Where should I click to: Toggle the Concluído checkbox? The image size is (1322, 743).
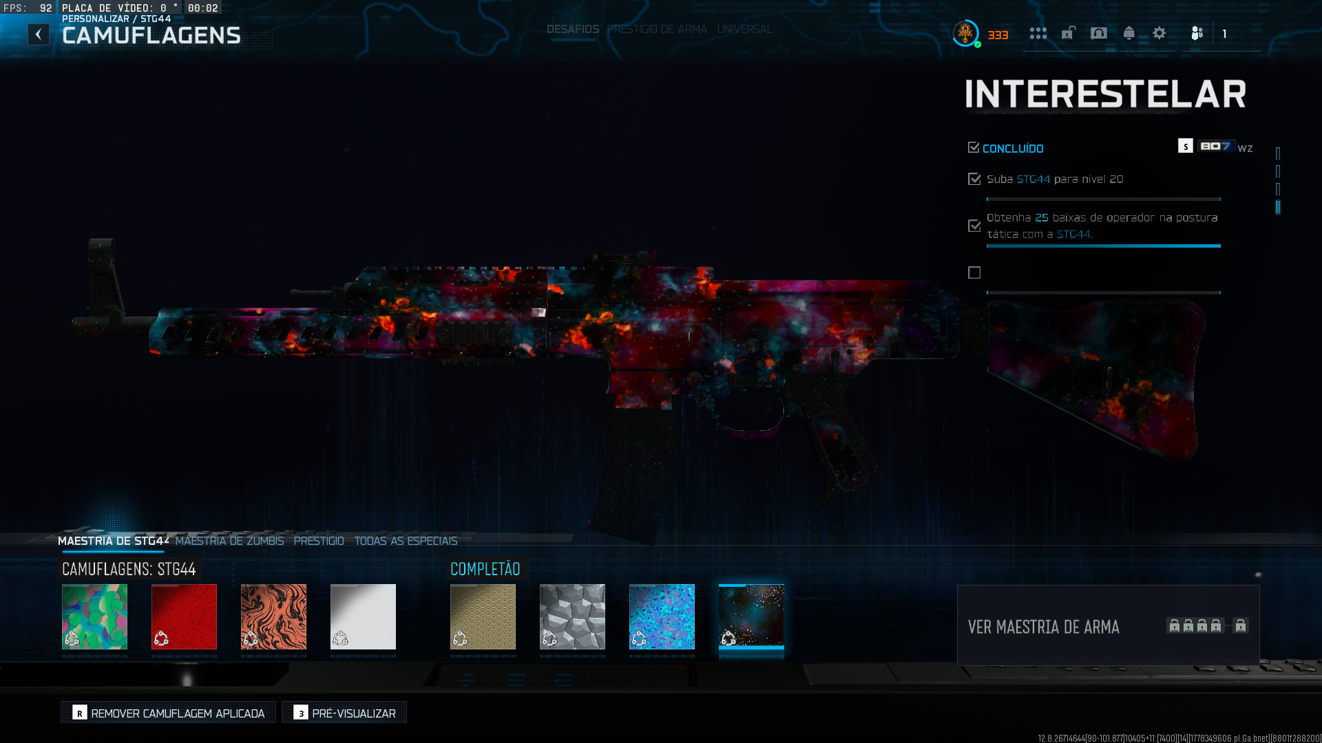pyautogui.click(x=974, y=147)
